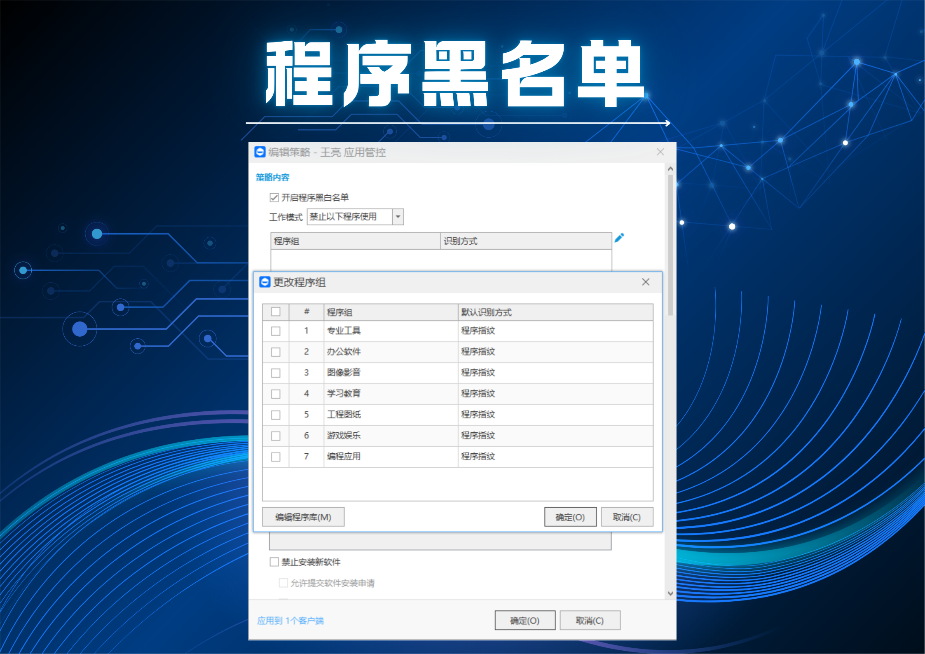Image resolution: width=925 pixels, height=654 pixels.
Task: Close the 编辑策略 window
Action: (x=660, y=152)
